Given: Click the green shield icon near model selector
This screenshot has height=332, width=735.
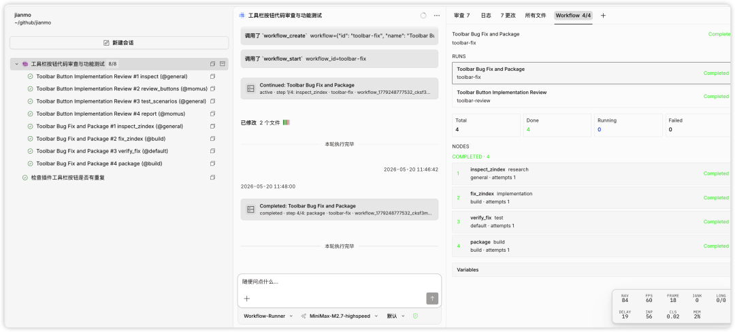Looking at the screenshot, I should coord(415,316).
